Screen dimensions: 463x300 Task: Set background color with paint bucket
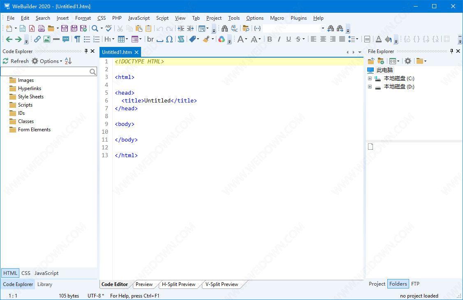pyautogui.click(x=388, y=39)
